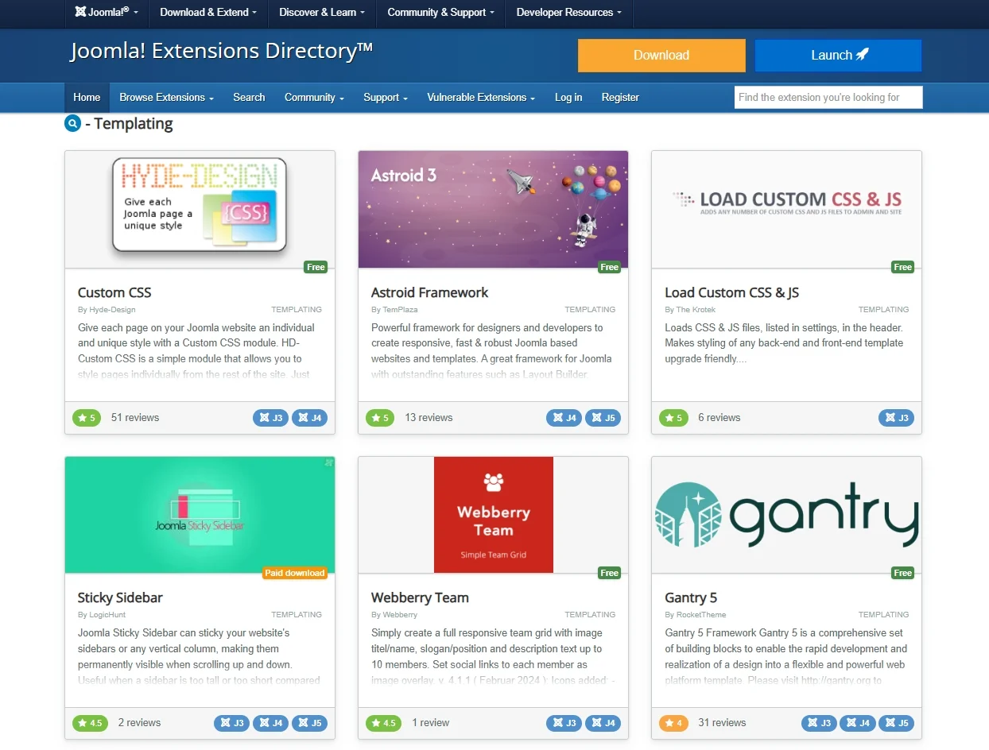Click the By RocketTheme author text

point(696,615)
